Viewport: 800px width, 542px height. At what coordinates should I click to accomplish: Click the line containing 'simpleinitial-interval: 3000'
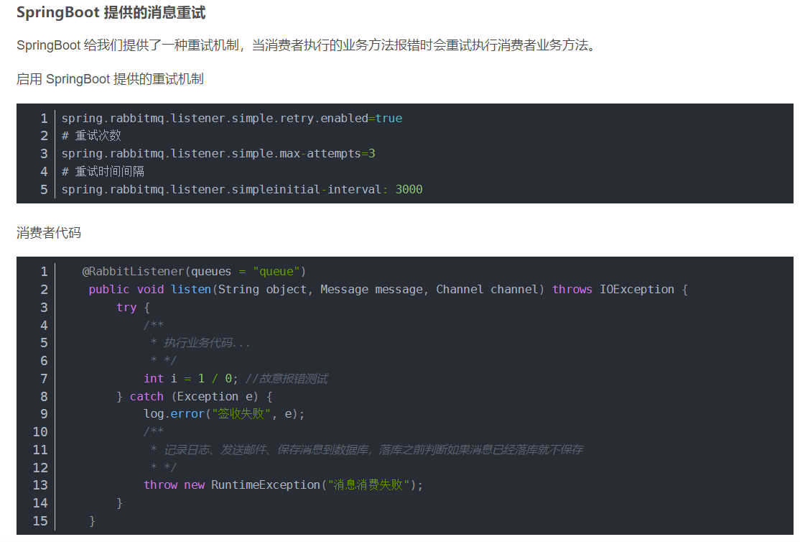click(x=242, y=189)
